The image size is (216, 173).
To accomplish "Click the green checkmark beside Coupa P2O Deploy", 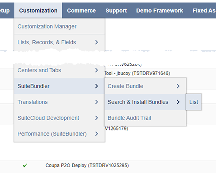I will (x=25, y=165).
